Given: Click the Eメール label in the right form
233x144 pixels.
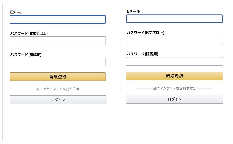Looking at the screenshot, I should tap(133, 11).
